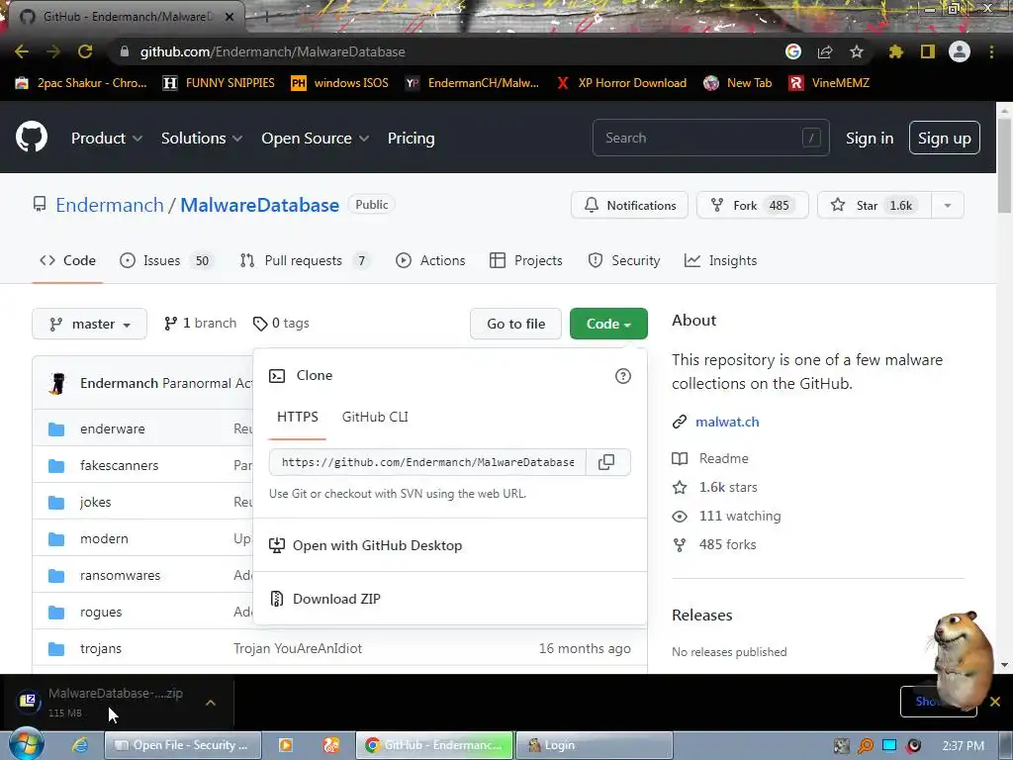This screenshot has width=1013, height=760.
Task: Click the ransomwares folder icon
Action: (56, 576)
